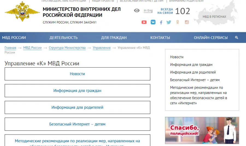Screen dimensions: 246x146
Task: Open Новости in the right sidebar
Action: (177, 57)
